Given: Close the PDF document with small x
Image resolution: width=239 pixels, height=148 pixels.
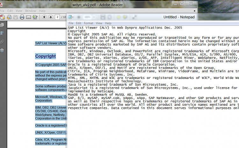Looking at the screenshot, I should [x=194, y=11].
